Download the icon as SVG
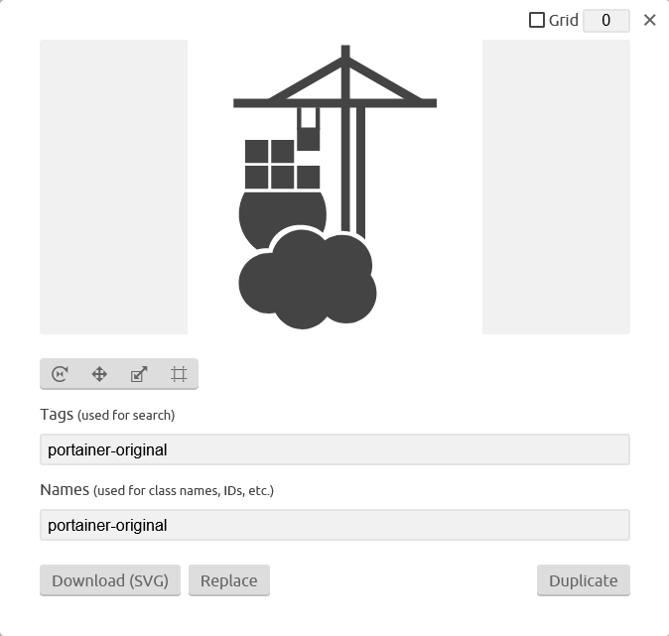The width and height of the screenshot is (669, 636). point(110,580)
